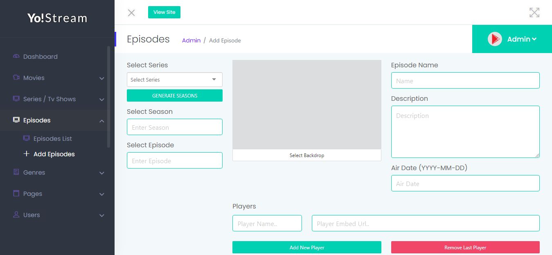
Task: Click the Add New Player button
Action: (307, 247)
